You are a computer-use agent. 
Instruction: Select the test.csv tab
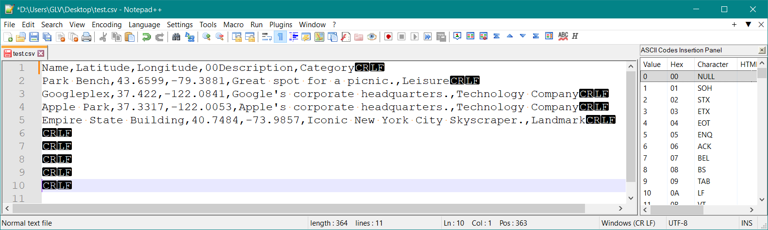pos(24,53)
